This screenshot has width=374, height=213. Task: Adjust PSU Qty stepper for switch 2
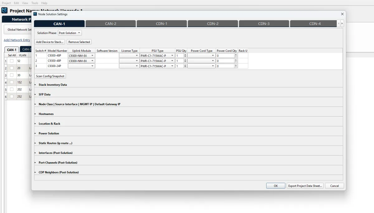(185, 61)
